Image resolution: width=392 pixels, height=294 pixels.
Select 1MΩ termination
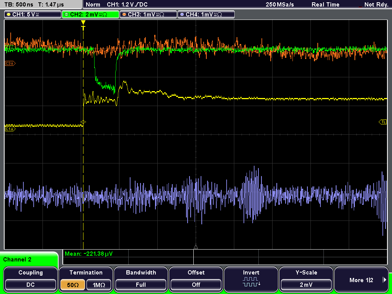tap(99, 285)
